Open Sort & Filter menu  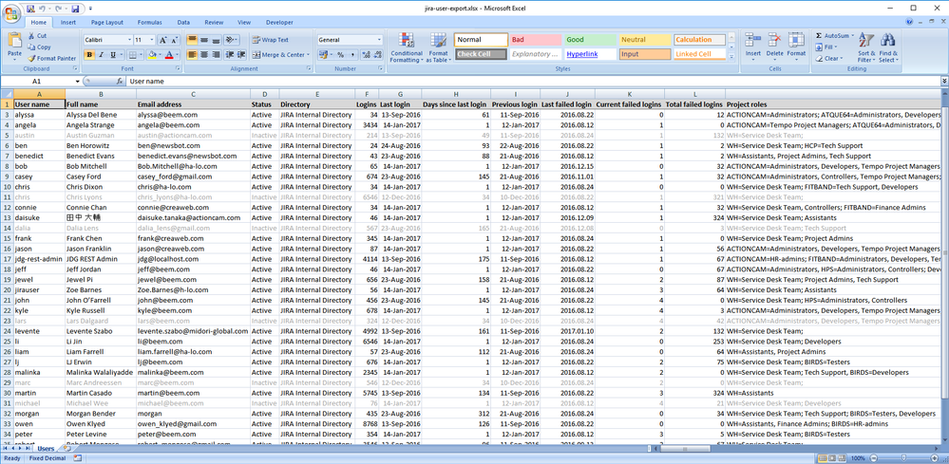click(866, 47)
